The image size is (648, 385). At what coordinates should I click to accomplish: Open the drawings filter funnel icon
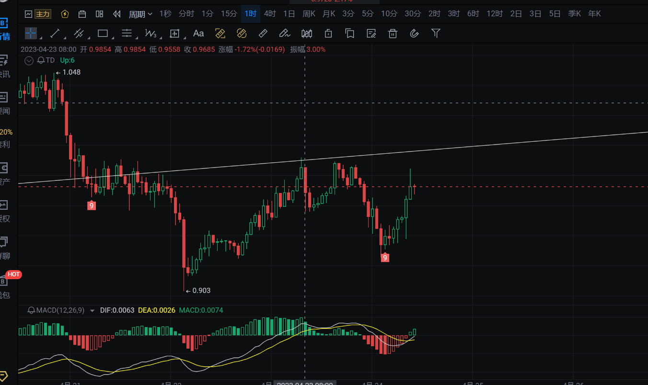pos(436,33)
